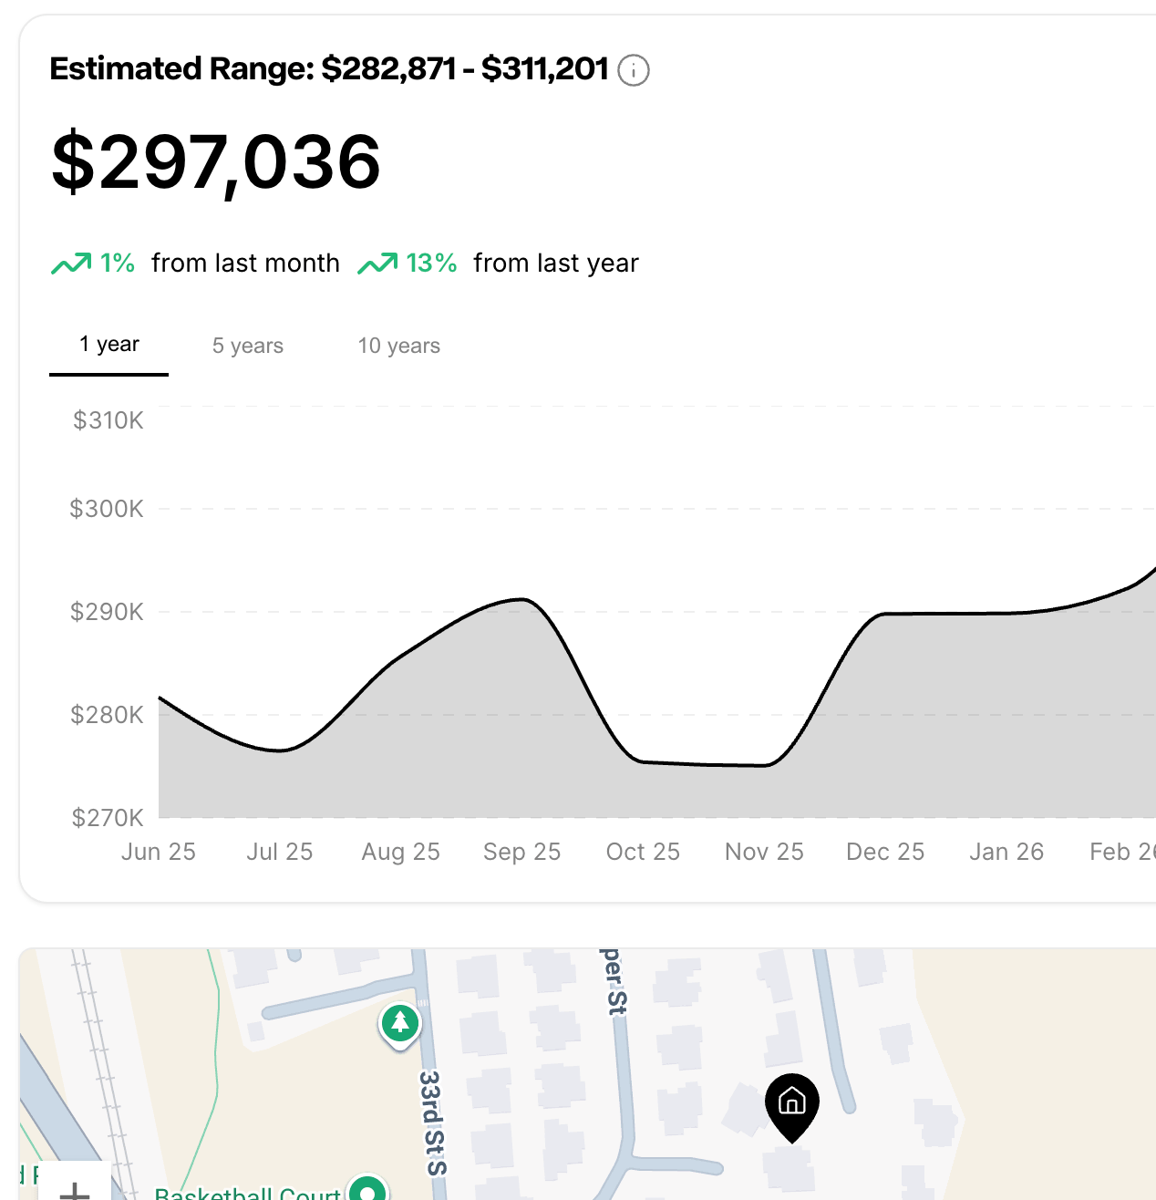1156x1200 pixels.
Task: Click the green yearly trend arrow
Action: tap(377, 264)
